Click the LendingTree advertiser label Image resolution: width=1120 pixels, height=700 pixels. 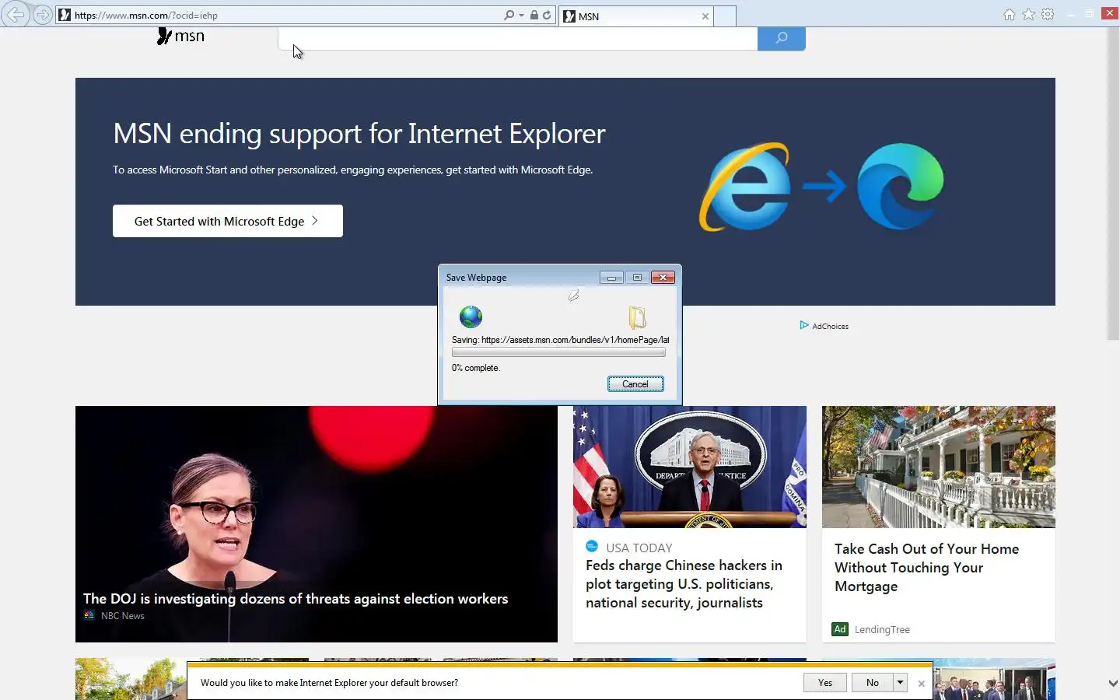(882, 630)
